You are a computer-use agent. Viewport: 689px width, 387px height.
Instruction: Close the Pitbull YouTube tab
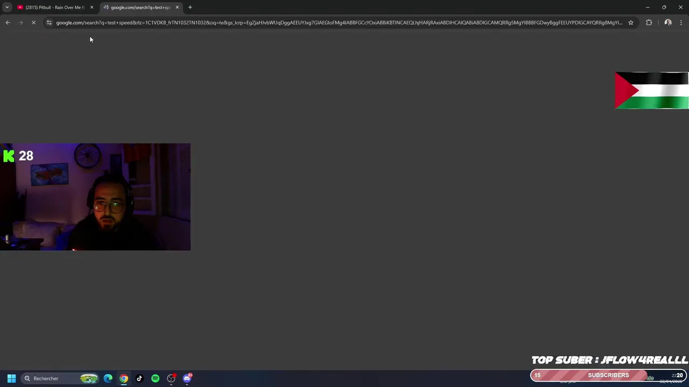[92, 8]
